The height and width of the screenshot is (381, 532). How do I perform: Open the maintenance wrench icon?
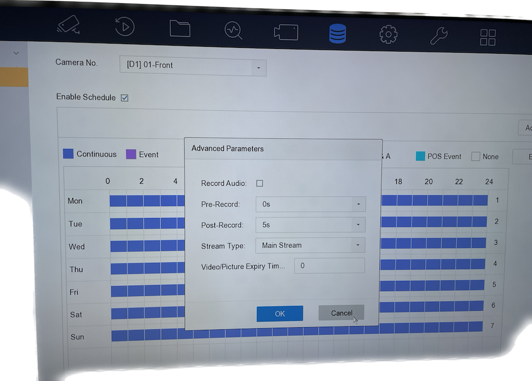pyautogui.click(x=438, y=36)
